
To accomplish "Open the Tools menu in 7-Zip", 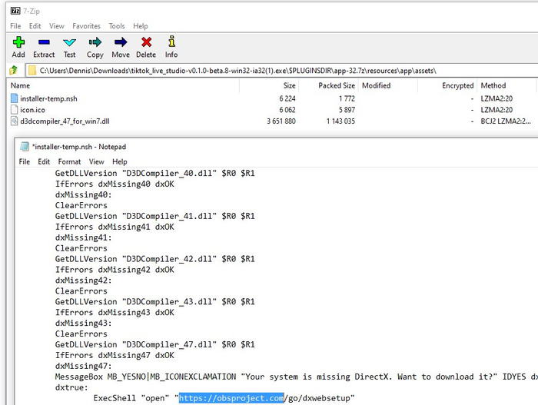I will coord(117,26).
